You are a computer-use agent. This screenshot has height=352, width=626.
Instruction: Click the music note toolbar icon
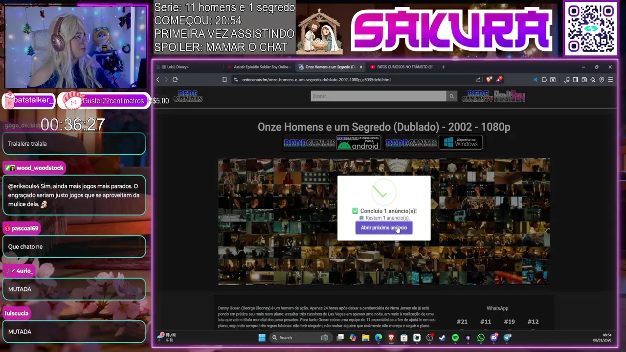pyautogui.click(x=567, y=80)
